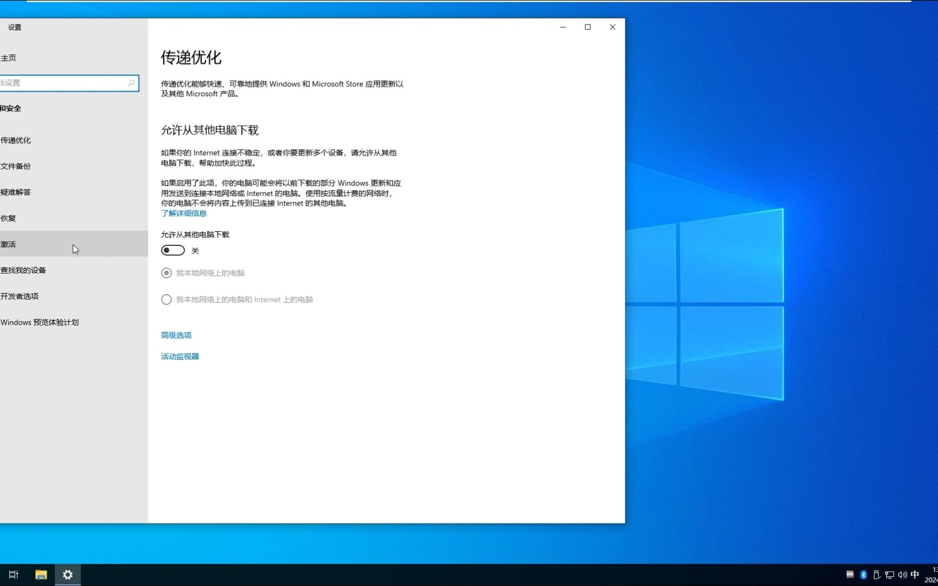The width and height of the screenshot is (938, 586).
Task: Open 开发者选项 in the sidebar
Action: pyautogui.click(x=74, y=296)
